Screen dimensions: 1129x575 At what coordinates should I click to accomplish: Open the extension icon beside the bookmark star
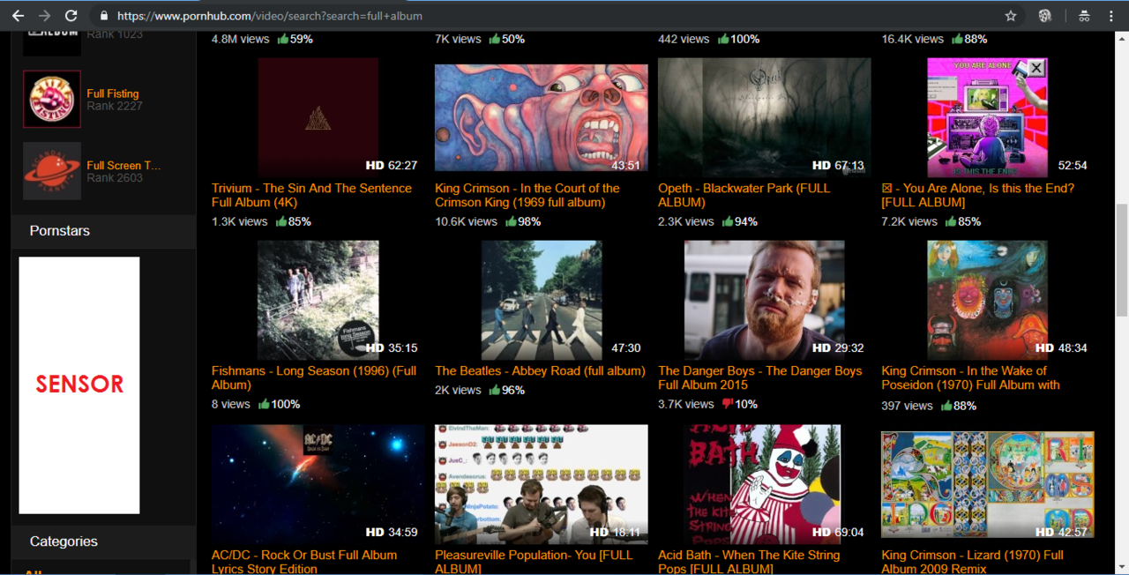(1045, 16)
